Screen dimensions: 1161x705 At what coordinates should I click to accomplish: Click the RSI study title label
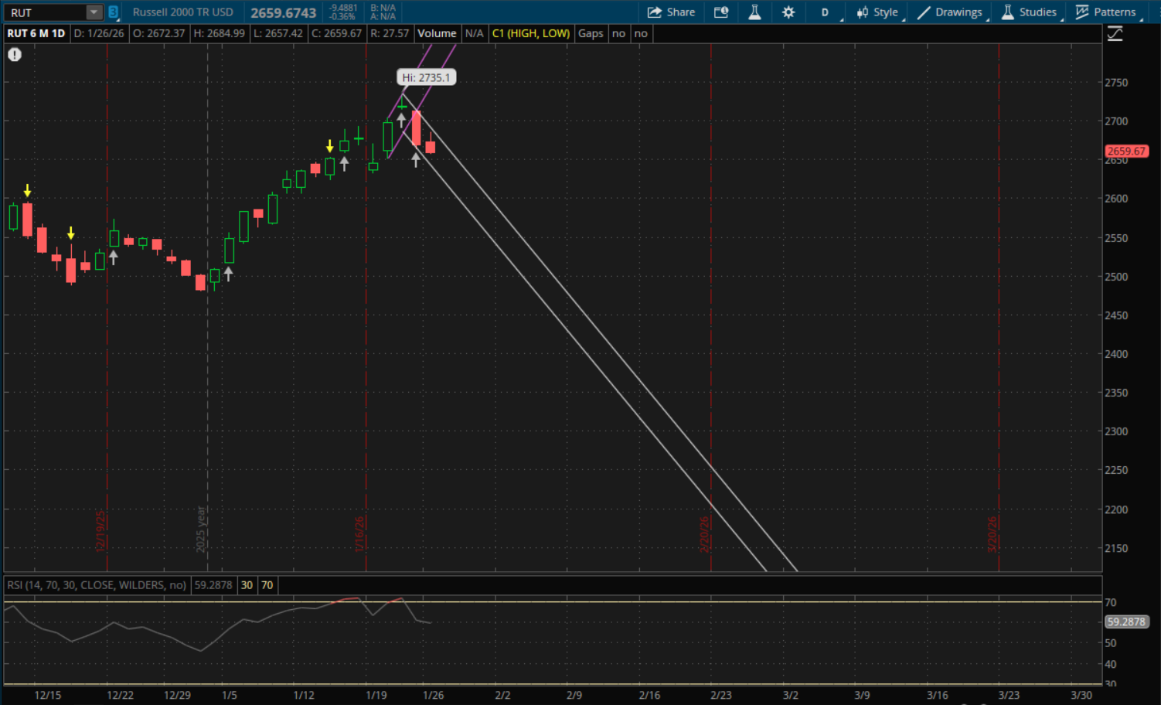[x=97, y=585]
